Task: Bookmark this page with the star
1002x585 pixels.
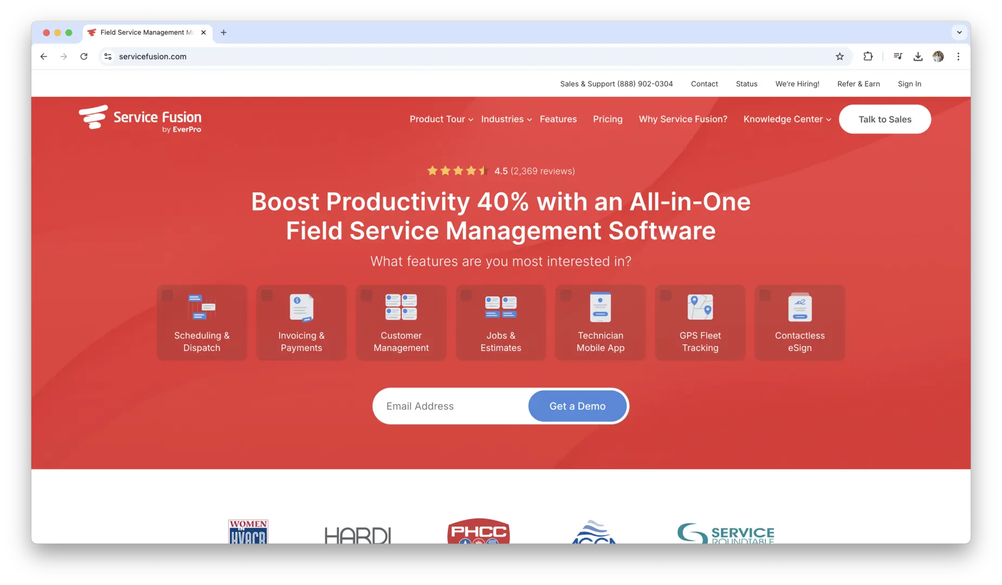Action: coord(840,56)
